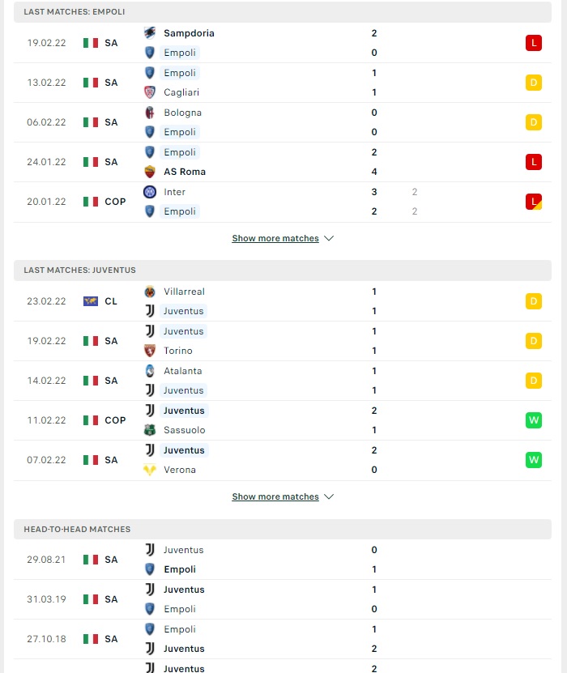The height and width of the screenshot is (673, 567).
Task: Click the Sampdoria club crest icon
Action: (x=149, y=33)
